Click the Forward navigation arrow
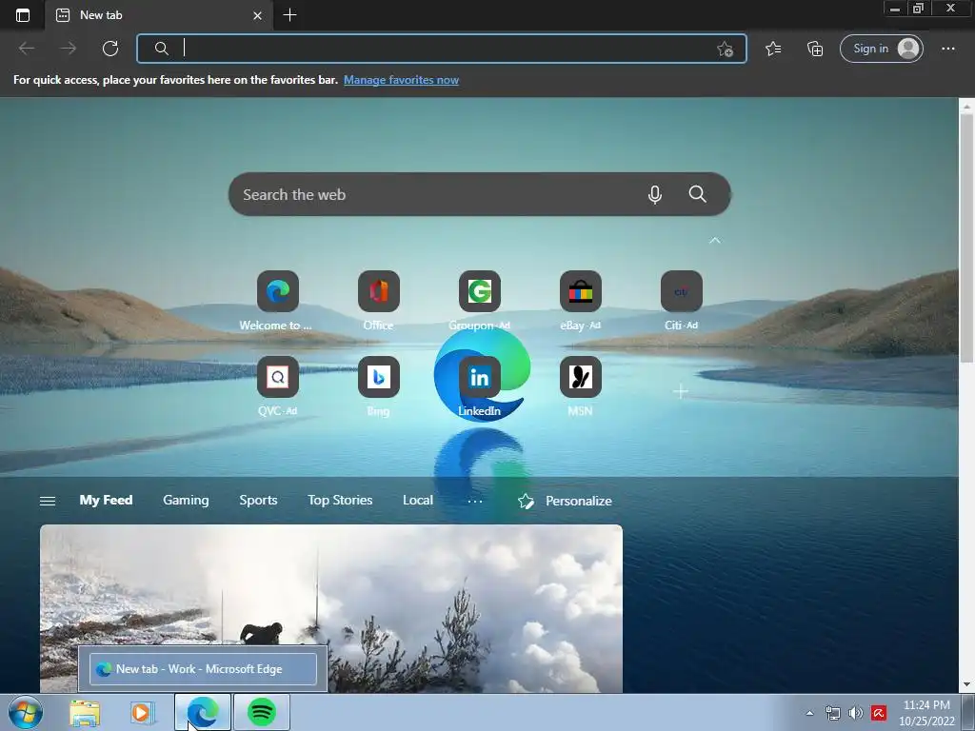 [69, 49]
